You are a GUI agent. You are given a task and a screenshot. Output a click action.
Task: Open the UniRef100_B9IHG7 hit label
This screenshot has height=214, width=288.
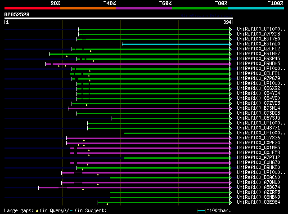point(258,54)
